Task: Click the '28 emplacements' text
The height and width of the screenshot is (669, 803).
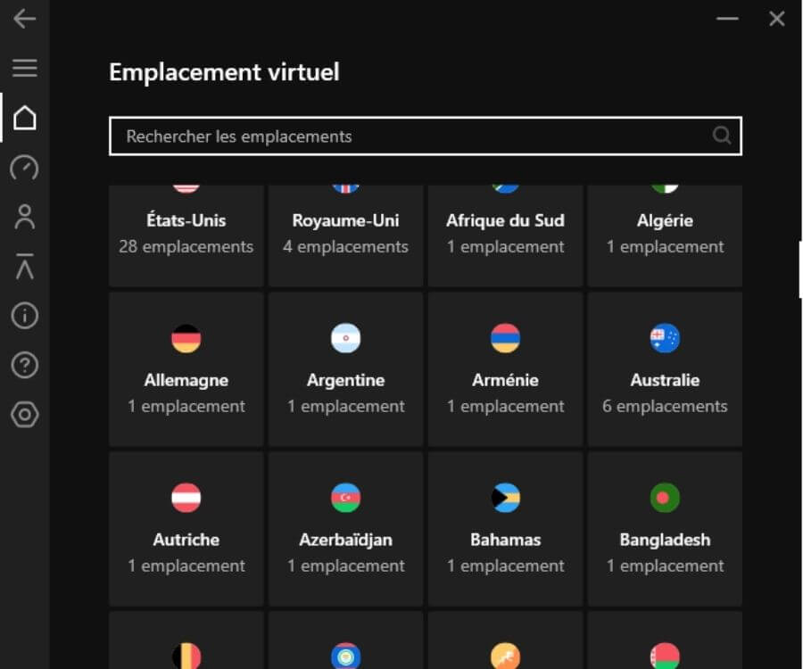Action: 186,247
